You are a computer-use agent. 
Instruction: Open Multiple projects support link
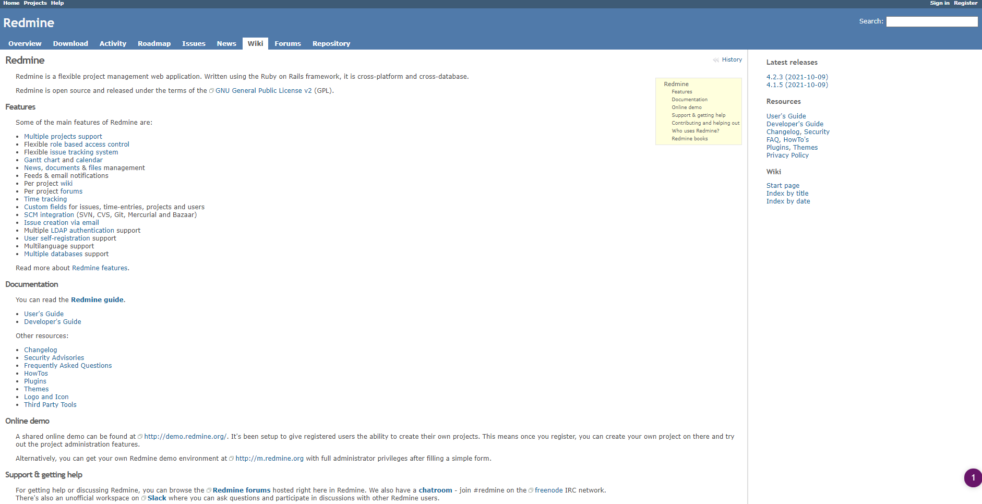coord(63,137)
